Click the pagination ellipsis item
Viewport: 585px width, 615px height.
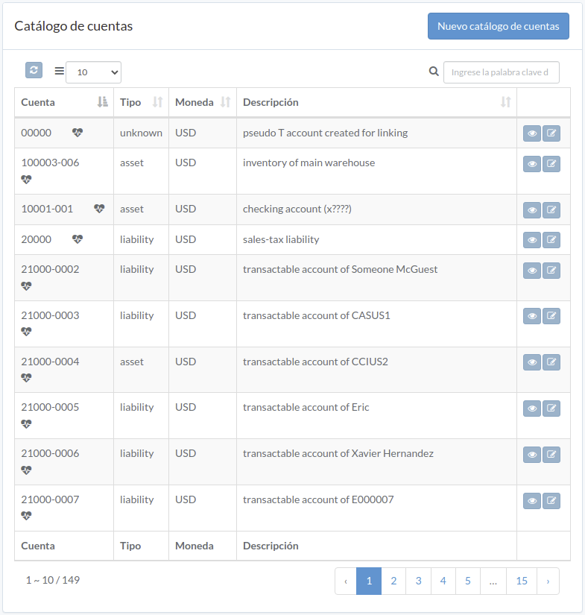pos(493,581)
